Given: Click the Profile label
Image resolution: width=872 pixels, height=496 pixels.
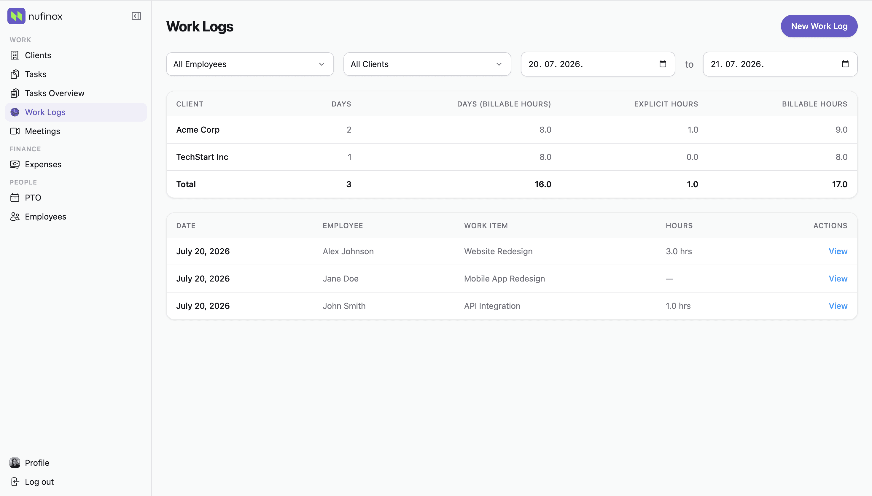Looking at the screenshot, I should [x=37, y=462].
